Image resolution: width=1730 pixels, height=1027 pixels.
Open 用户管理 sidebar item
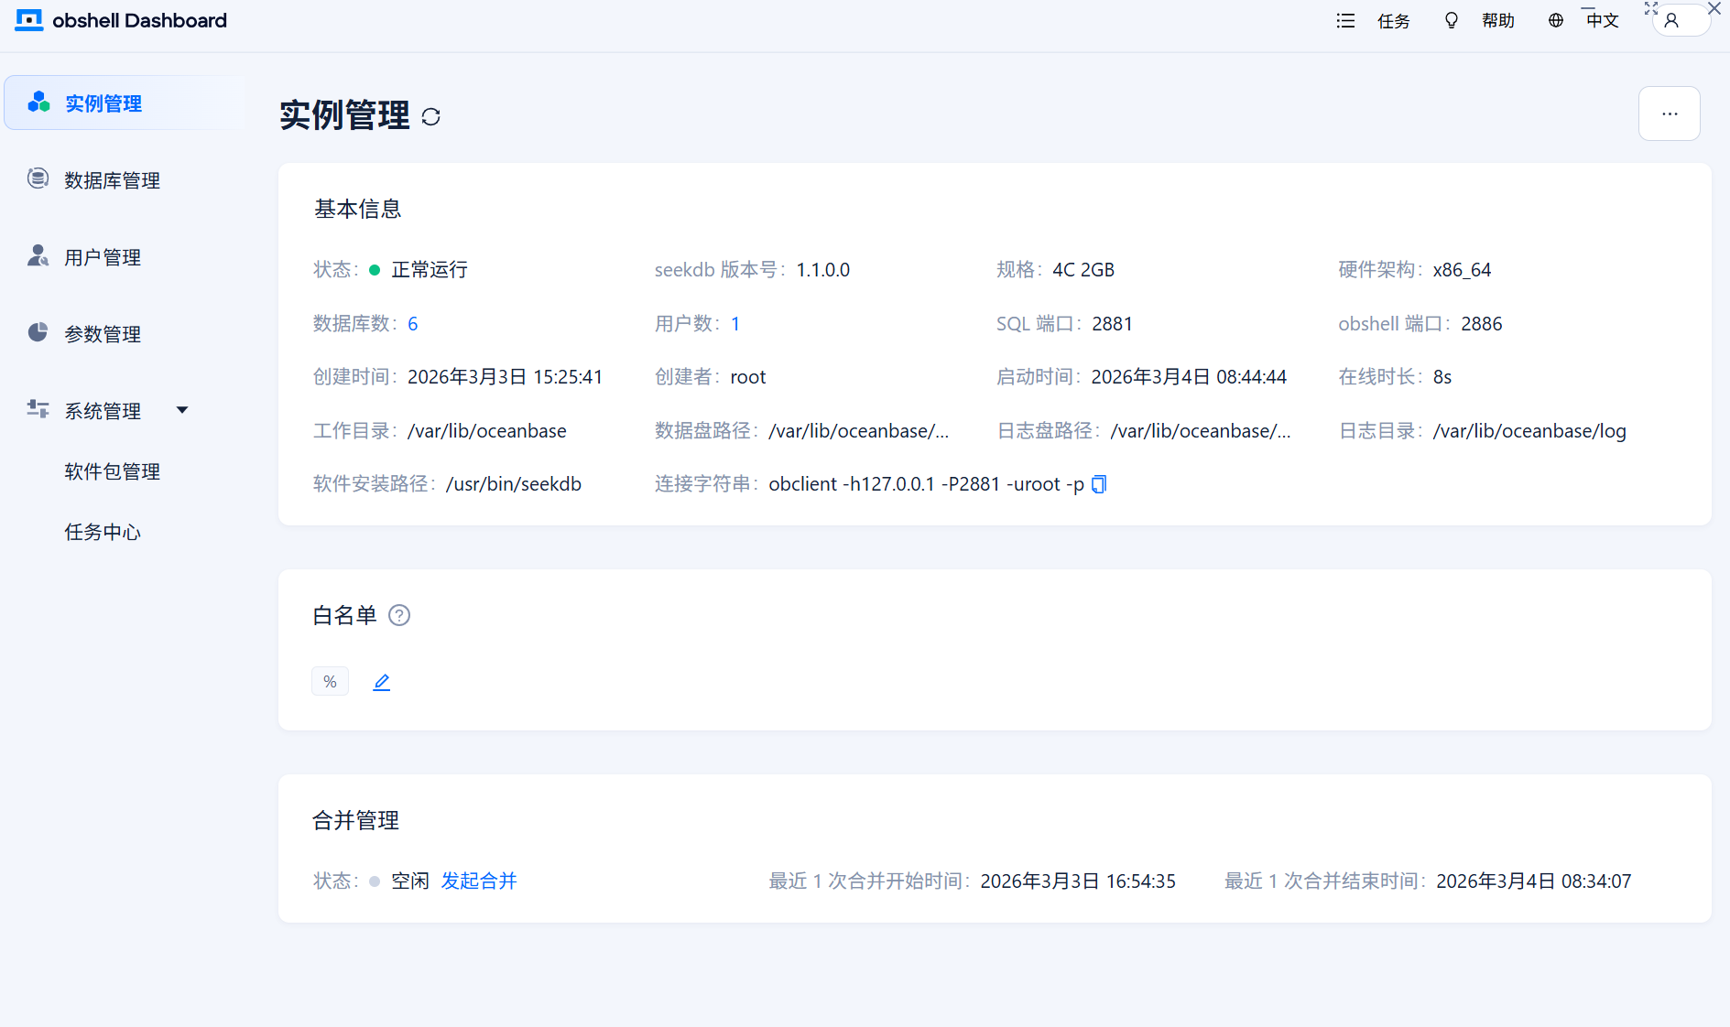tap(103, 257)
